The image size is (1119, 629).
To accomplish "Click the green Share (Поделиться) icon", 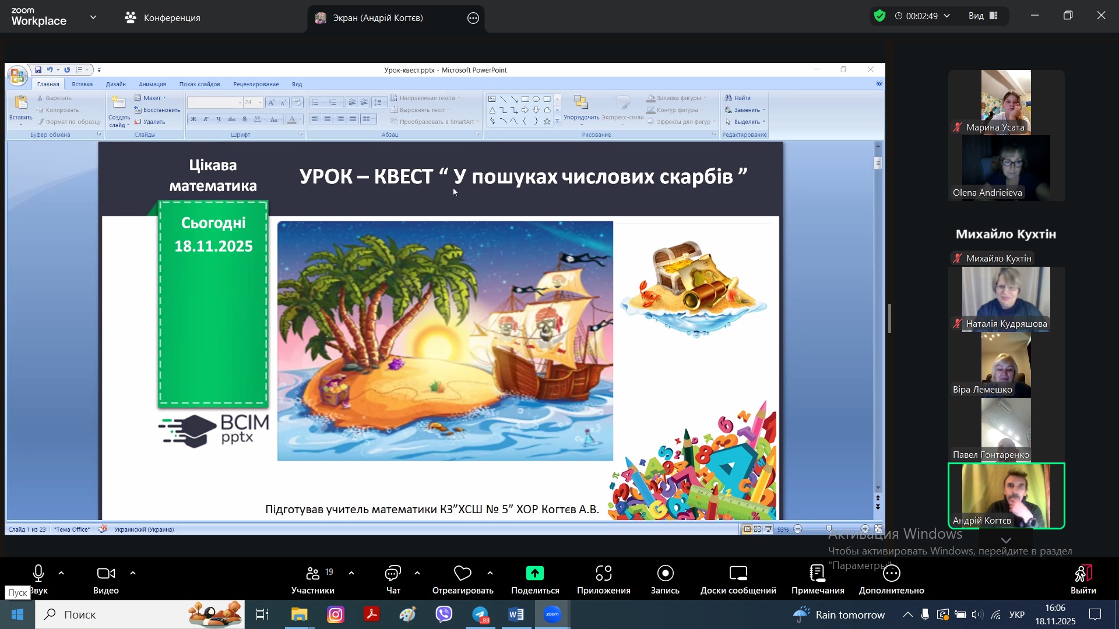I will tap(535, 574).
